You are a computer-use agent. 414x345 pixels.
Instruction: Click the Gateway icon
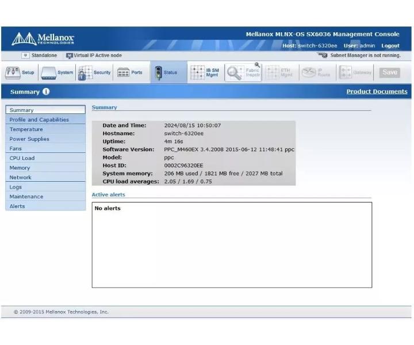tap(346, 72)
